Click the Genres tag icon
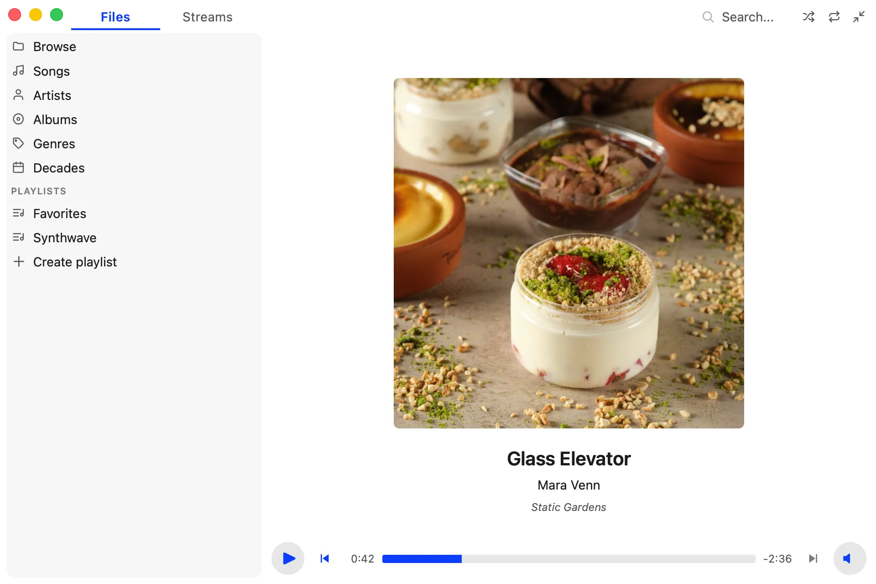 18,143
